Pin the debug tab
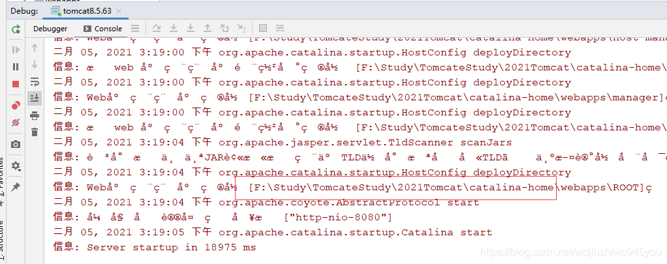 click(16, 186)
